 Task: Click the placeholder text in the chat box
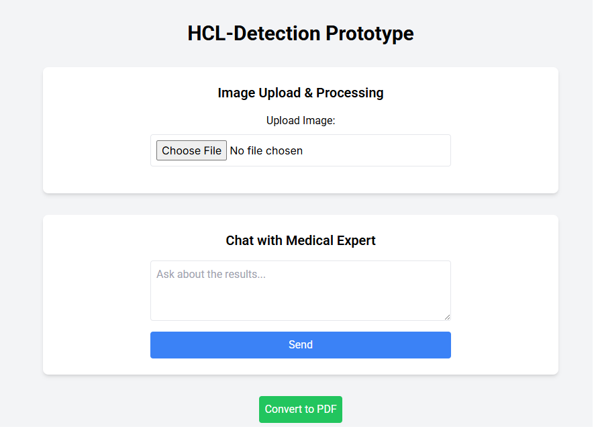click(211, 275)
